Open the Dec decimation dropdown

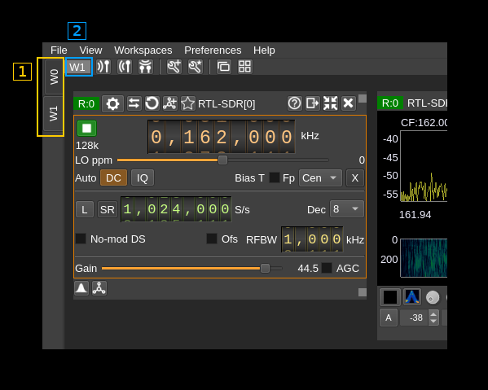tap(347, 209)
